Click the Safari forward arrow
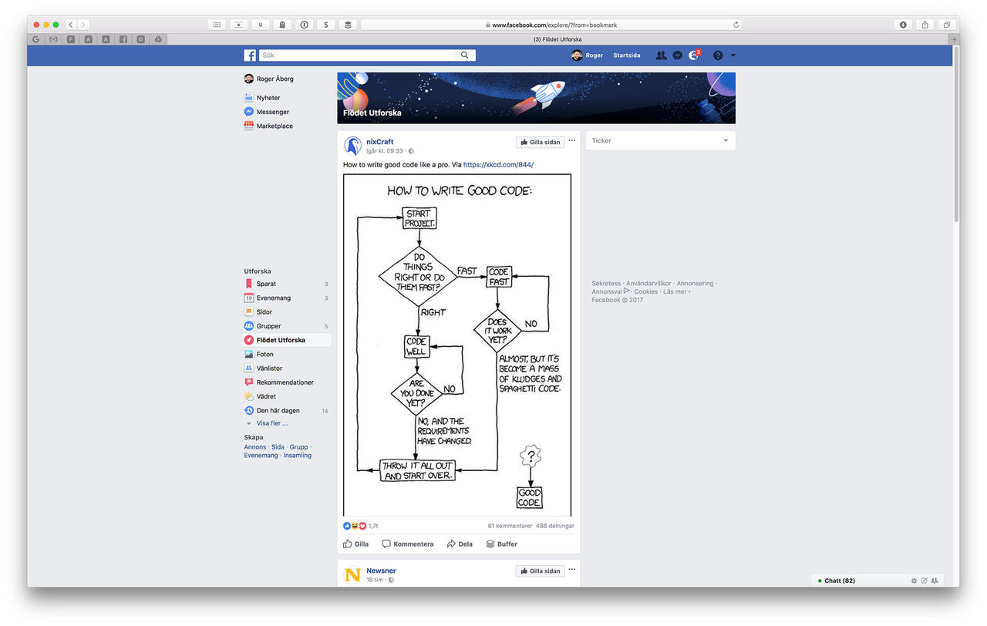Screen dimensions: 987x626 point(83,25)
